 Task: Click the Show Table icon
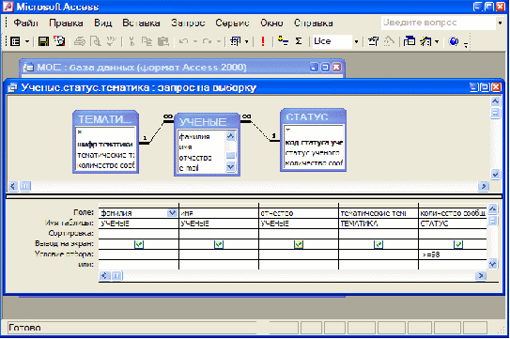click(283, 41)
